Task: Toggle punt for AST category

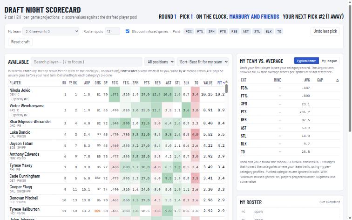Action: pyautogui.click(x=246, y=31)
